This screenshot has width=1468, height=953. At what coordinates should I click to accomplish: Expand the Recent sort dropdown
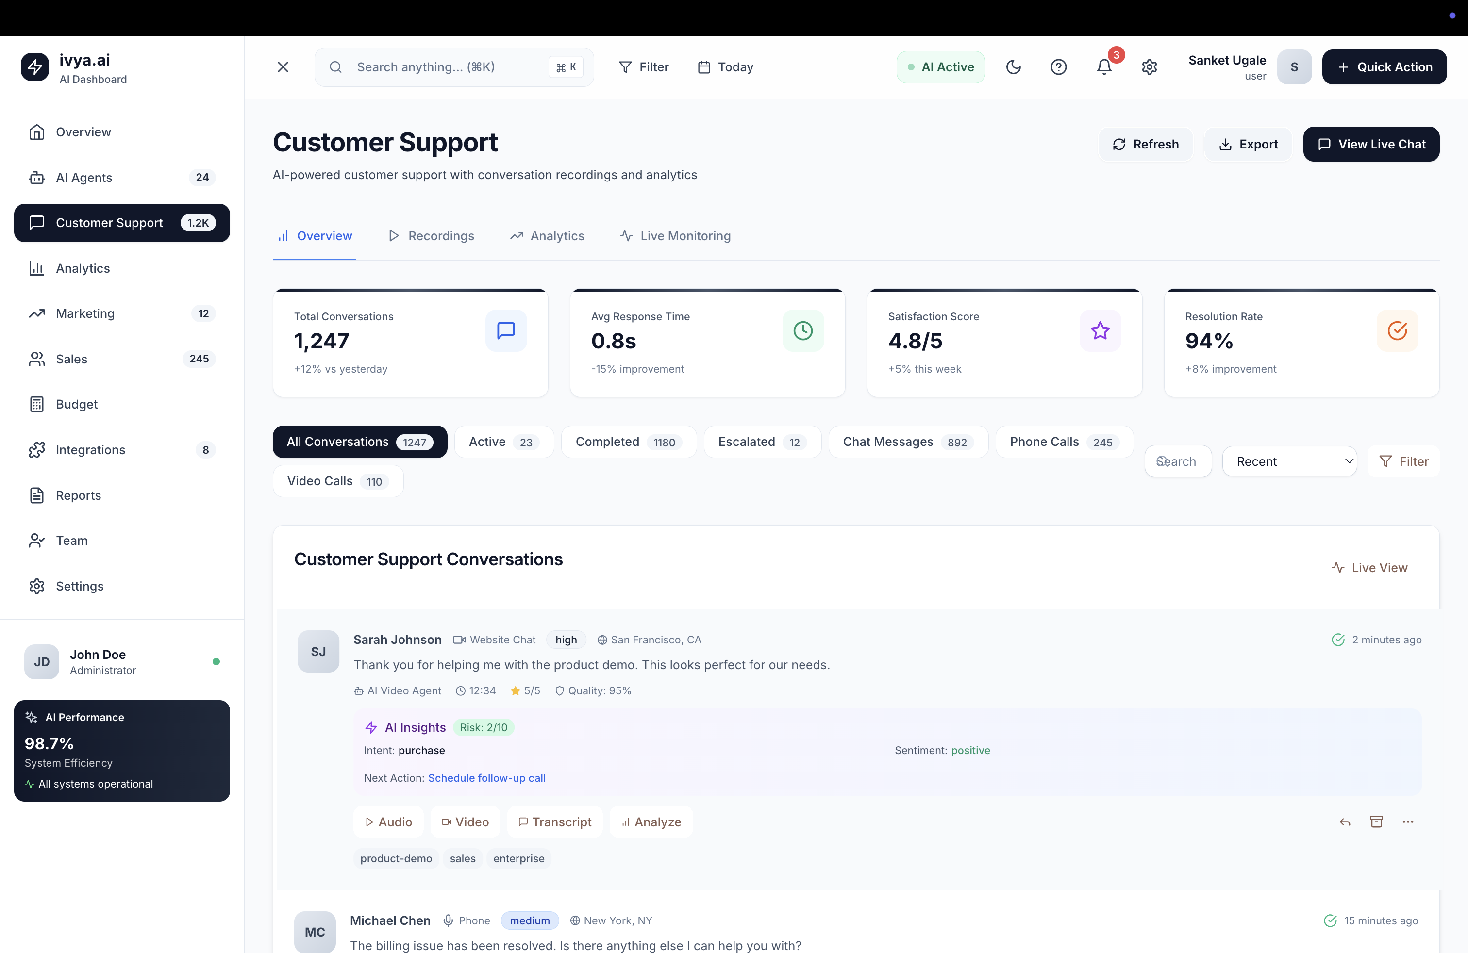click(1289, 461)
